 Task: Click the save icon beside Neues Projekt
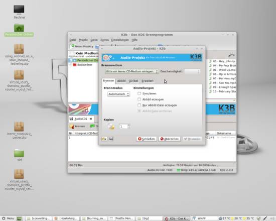click(x=97, y=47)
